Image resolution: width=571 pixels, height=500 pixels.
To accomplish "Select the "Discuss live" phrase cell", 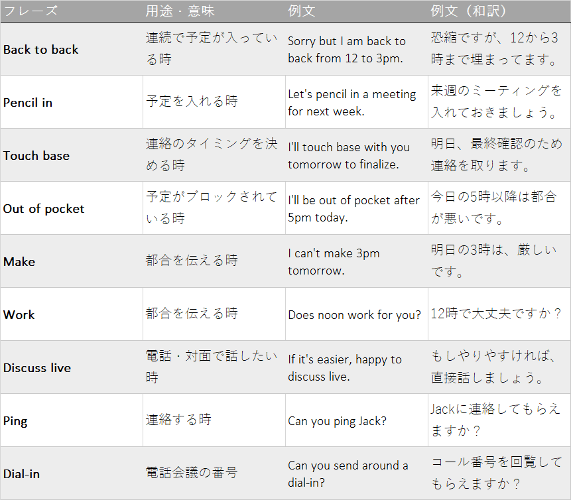I will [x=37, y=368].
